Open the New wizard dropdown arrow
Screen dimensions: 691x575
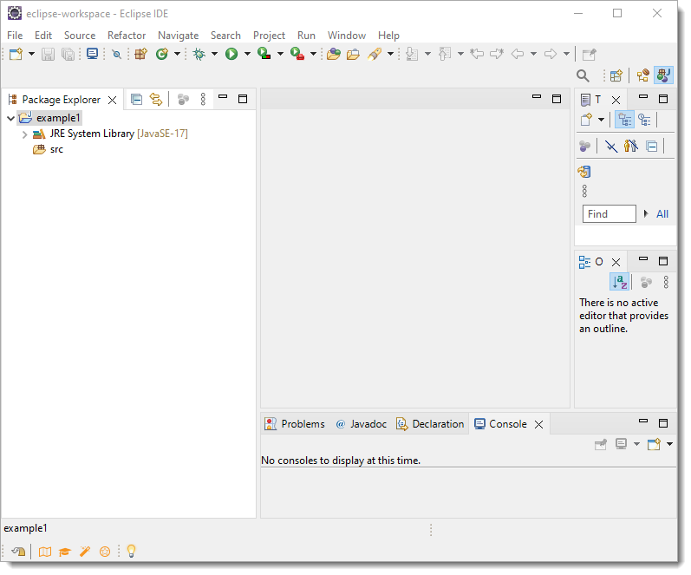31,54
